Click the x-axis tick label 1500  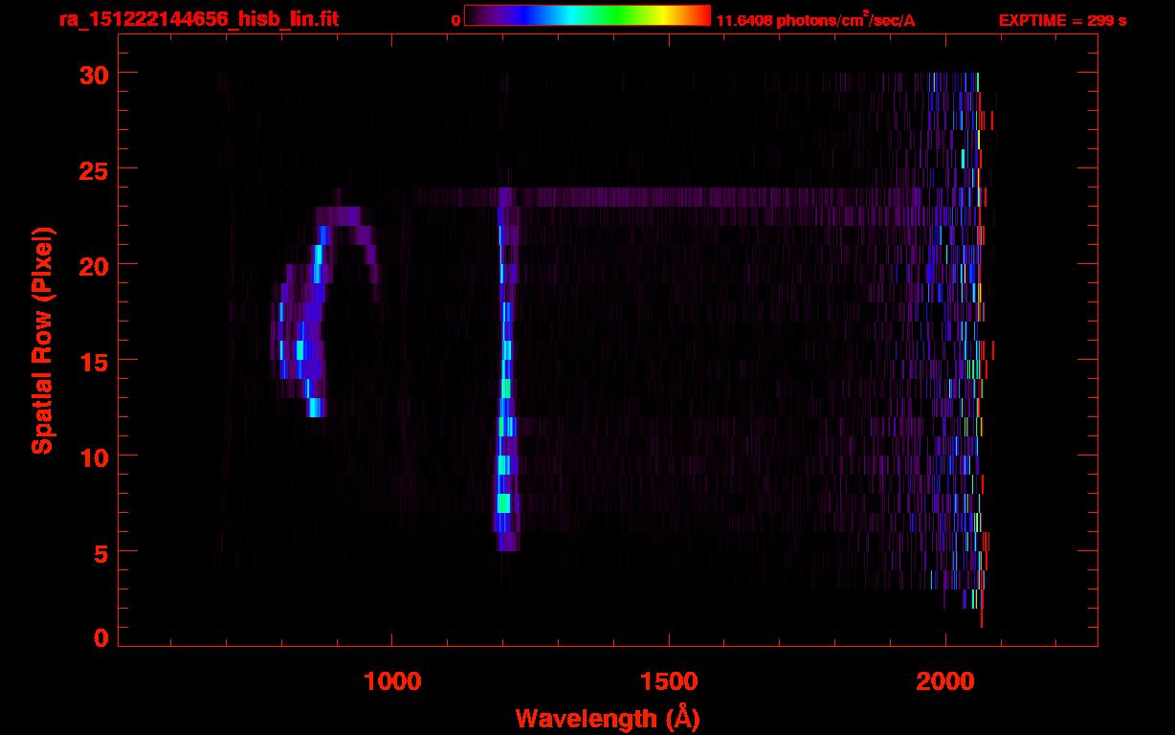point(669,681)
